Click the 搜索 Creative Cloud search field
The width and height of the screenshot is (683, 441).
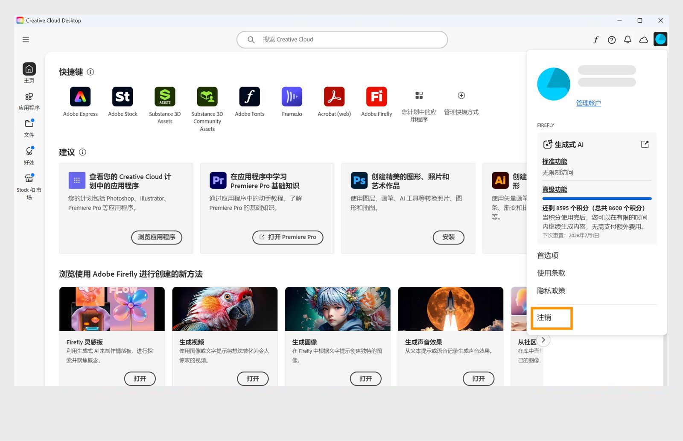click(x=342, y=40)
